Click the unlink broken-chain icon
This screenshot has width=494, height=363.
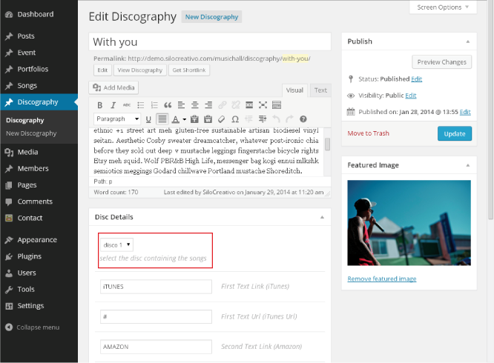(x=236, y=105)
